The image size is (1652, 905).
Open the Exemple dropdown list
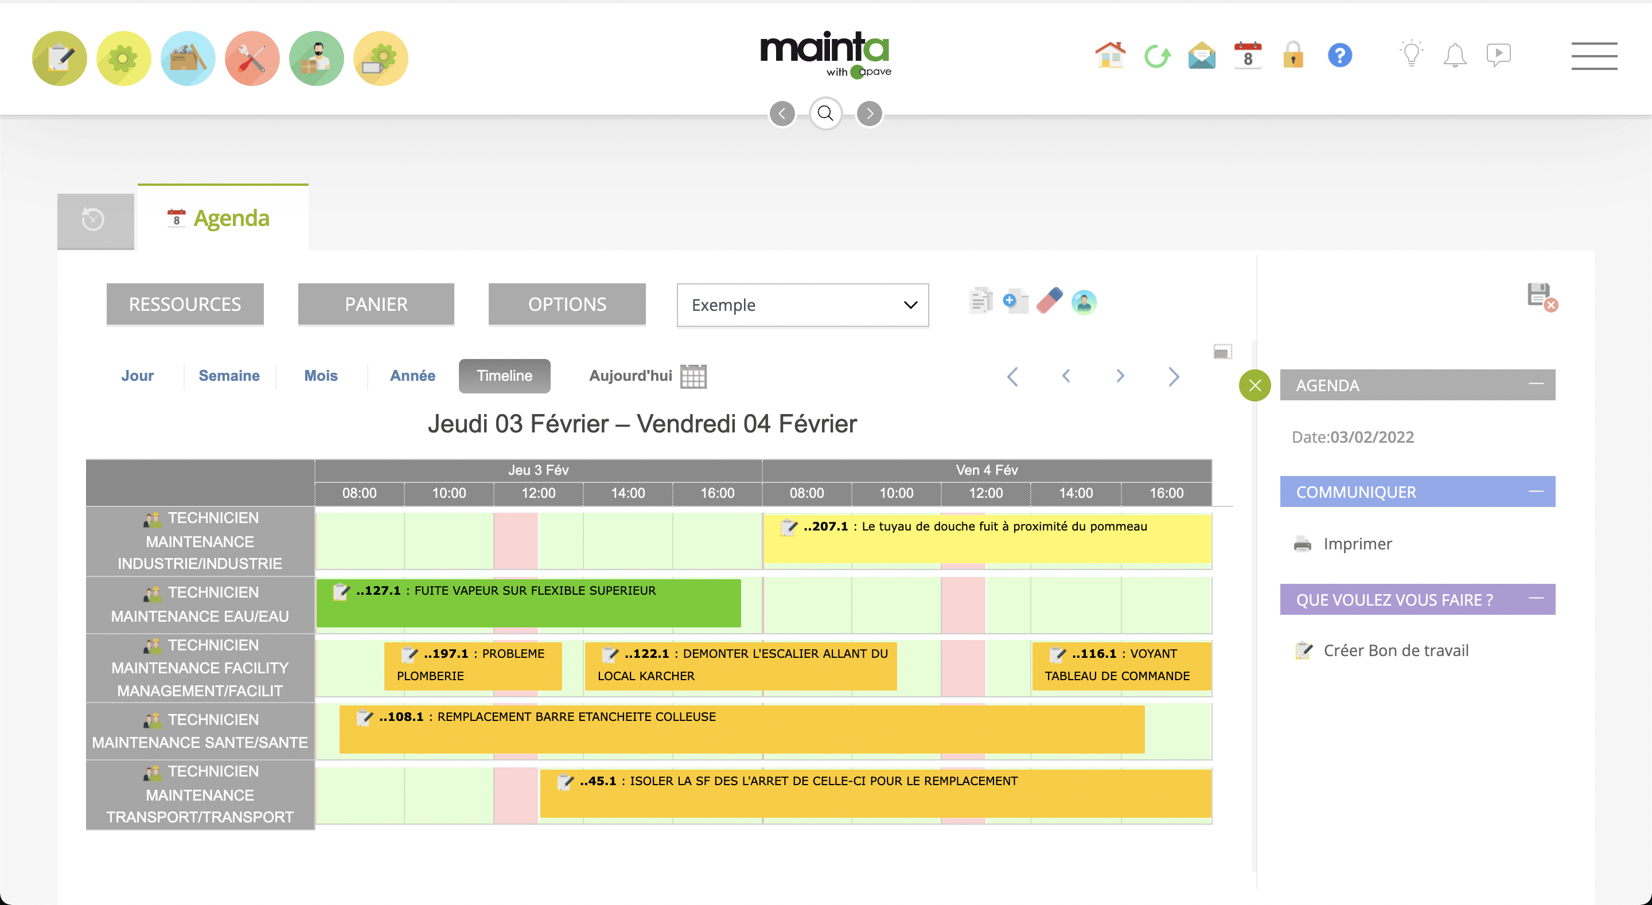(802, 305)
